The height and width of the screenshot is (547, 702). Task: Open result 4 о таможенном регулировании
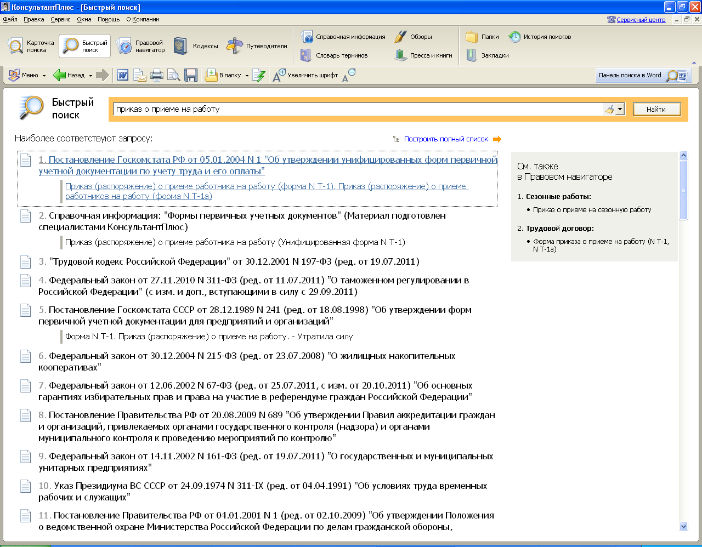tap(254, 286)
